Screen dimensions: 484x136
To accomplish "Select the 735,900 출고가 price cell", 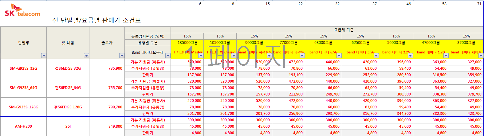I will 115,68.
